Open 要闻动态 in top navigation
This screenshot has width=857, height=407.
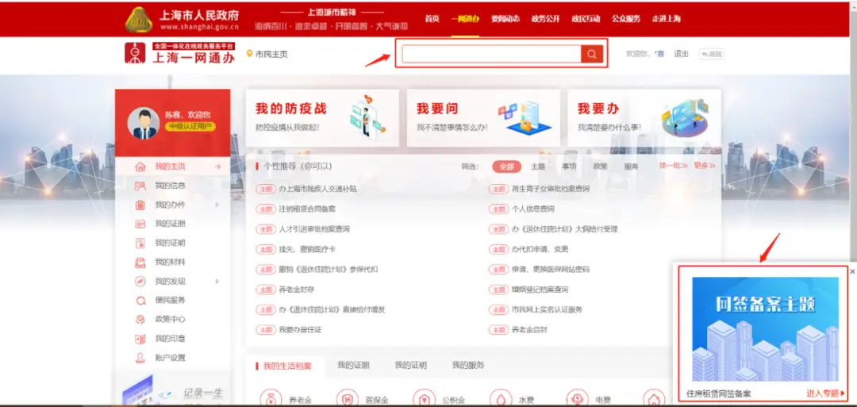tap(505, 18)
